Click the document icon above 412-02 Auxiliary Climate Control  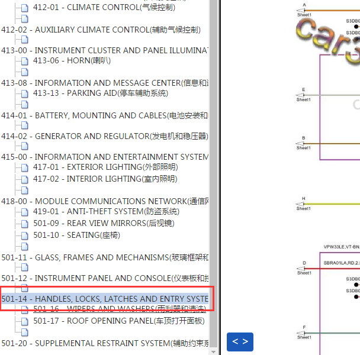click(24, 19)
